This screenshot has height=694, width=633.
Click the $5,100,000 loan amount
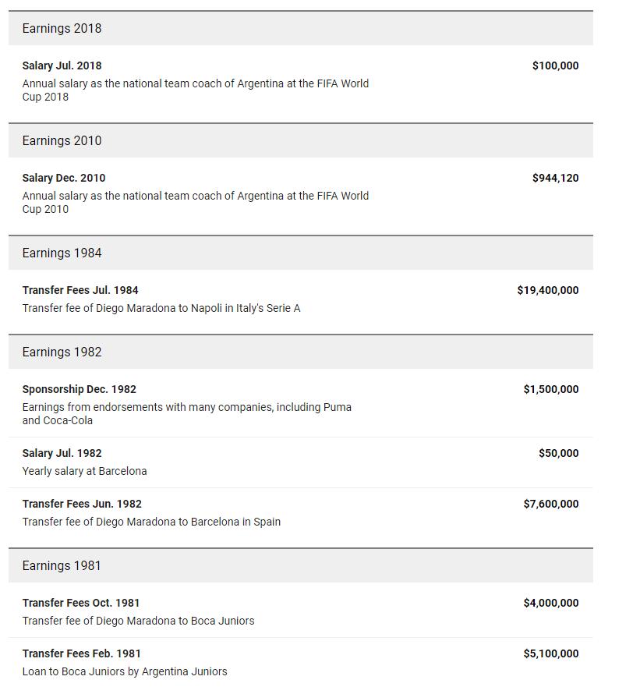550,653
